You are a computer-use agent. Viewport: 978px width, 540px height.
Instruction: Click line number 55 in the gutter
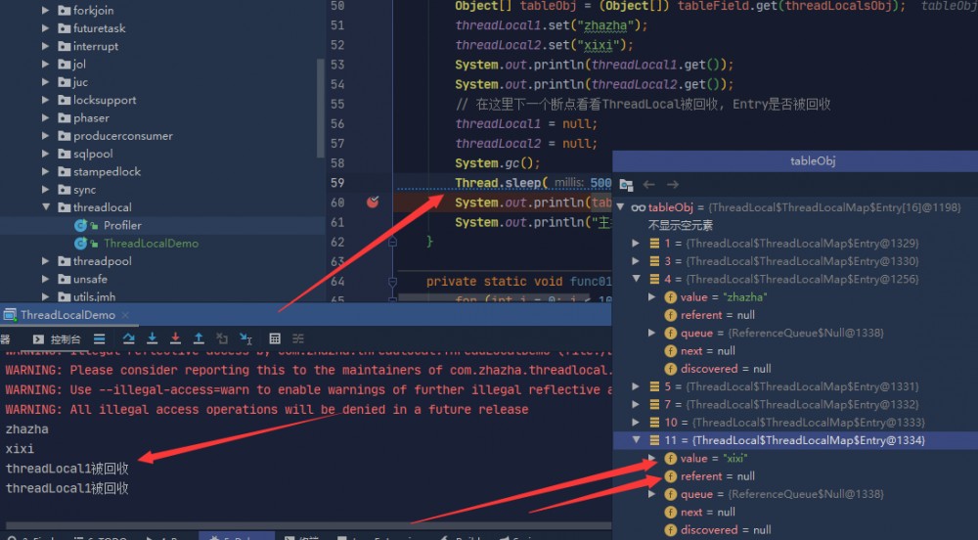336,104
